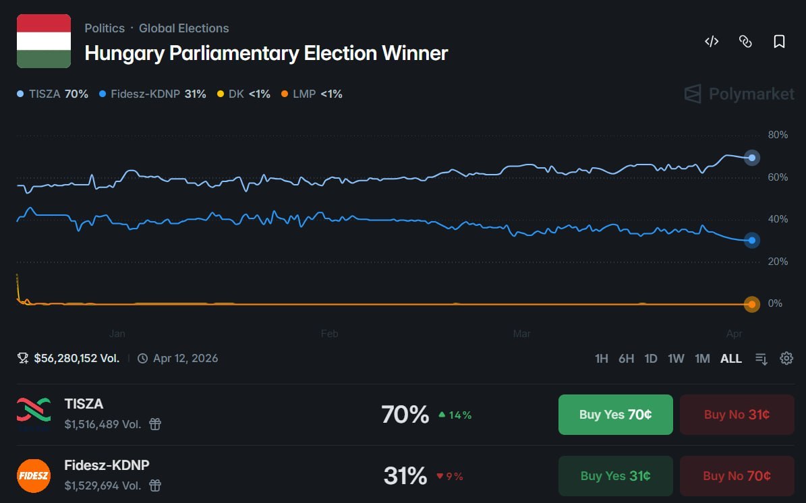
Task: Click the TISZA party logo
Action: click(34, 414)
